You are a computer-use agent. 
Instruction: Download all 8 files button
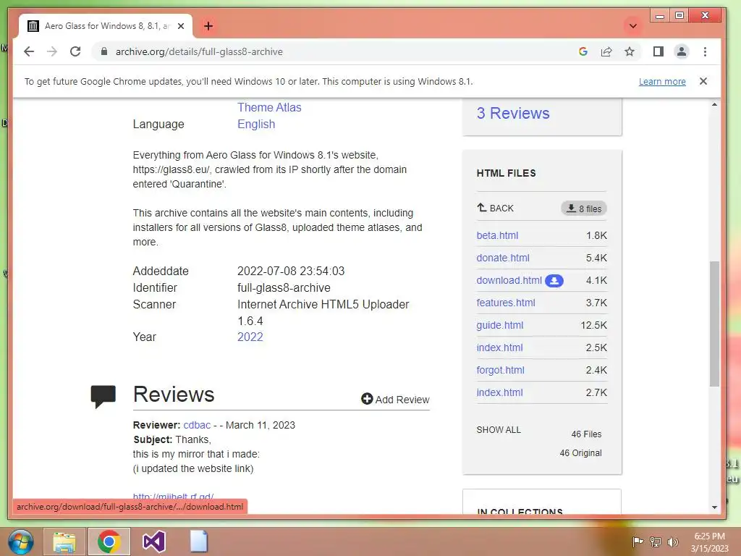[584, 208]
